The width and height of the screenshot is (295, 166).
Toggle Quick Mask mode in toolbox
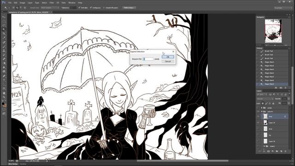tap(4, 109)
